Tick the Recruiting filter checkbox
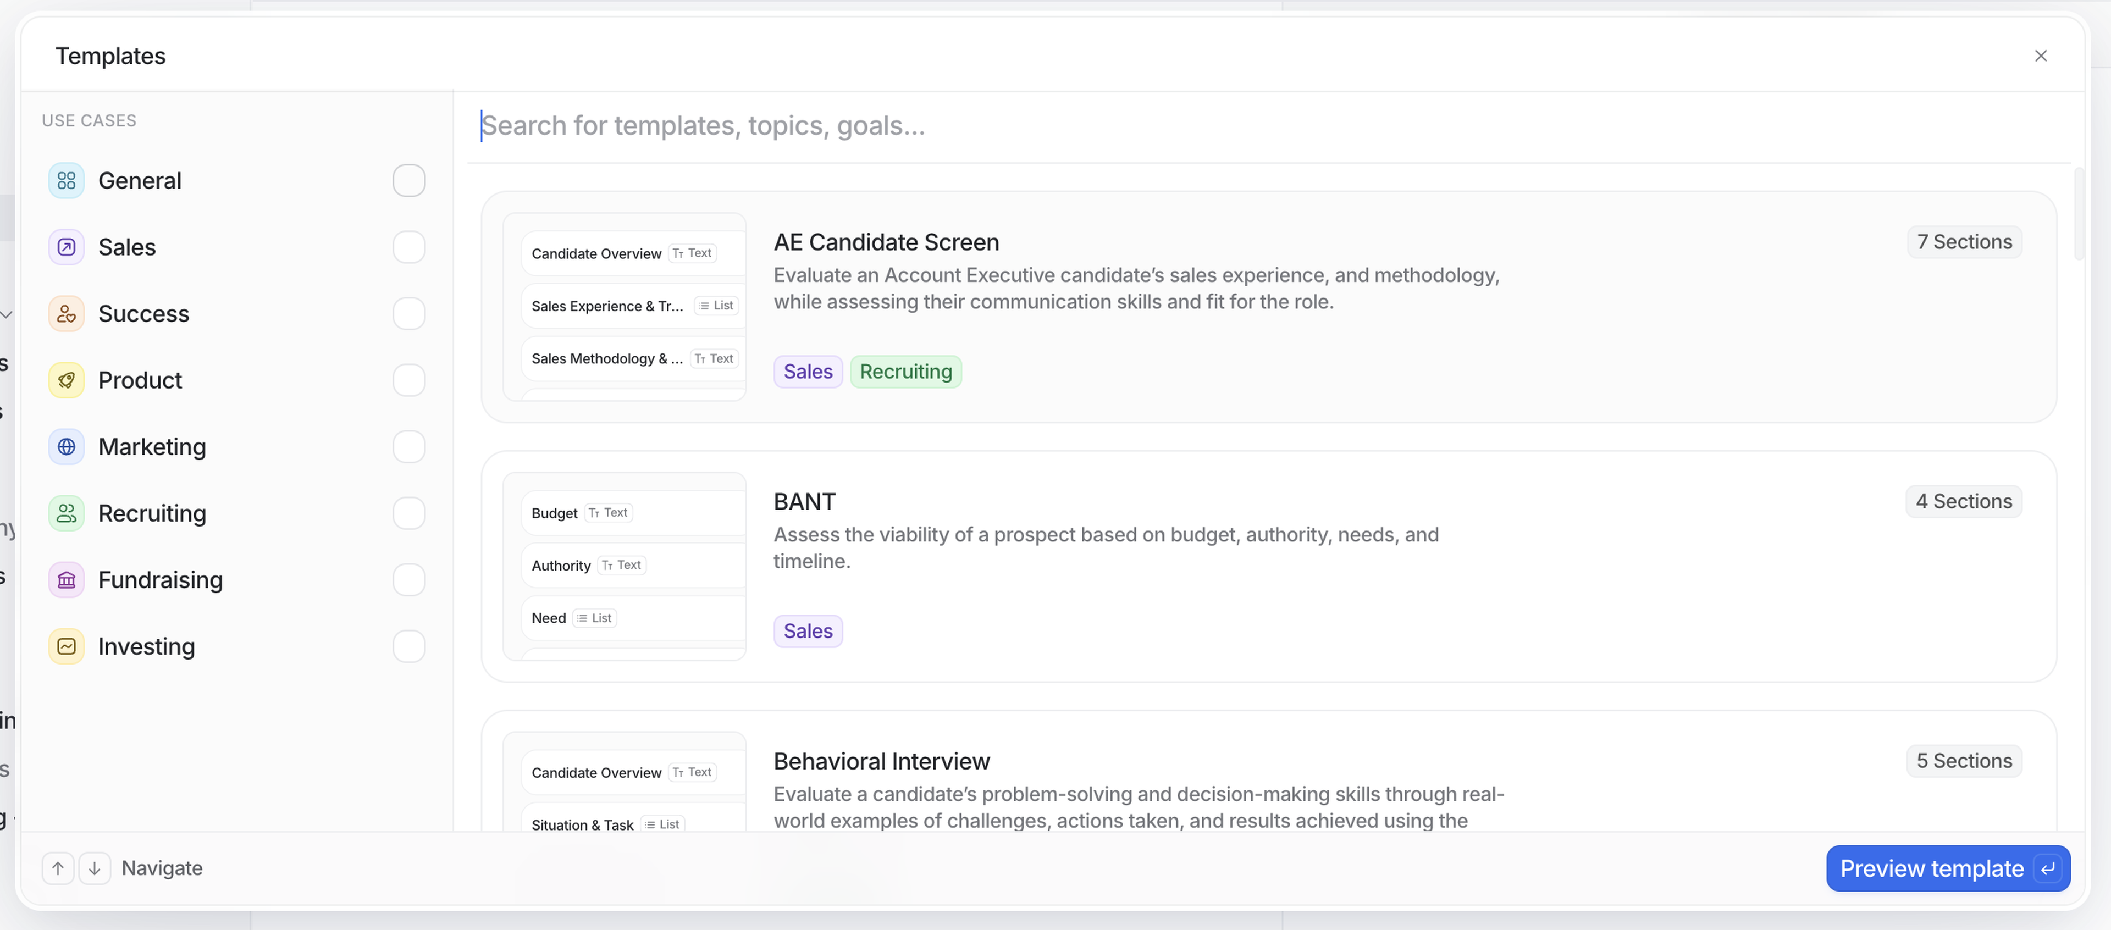2111x930 pixels. pos(409,514)
